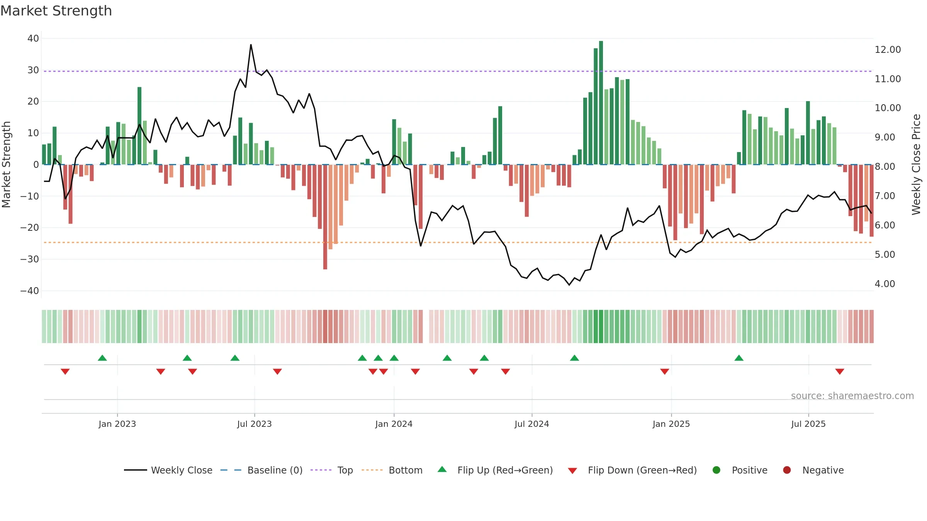Select the Flip Up marker around April 2023
This screenshot has width=927, height=521.
(187, 358)
